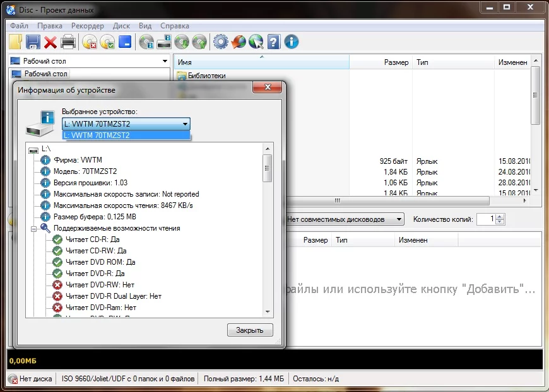
Task: Open the Правка menu
Action: [x=50, y=26]
